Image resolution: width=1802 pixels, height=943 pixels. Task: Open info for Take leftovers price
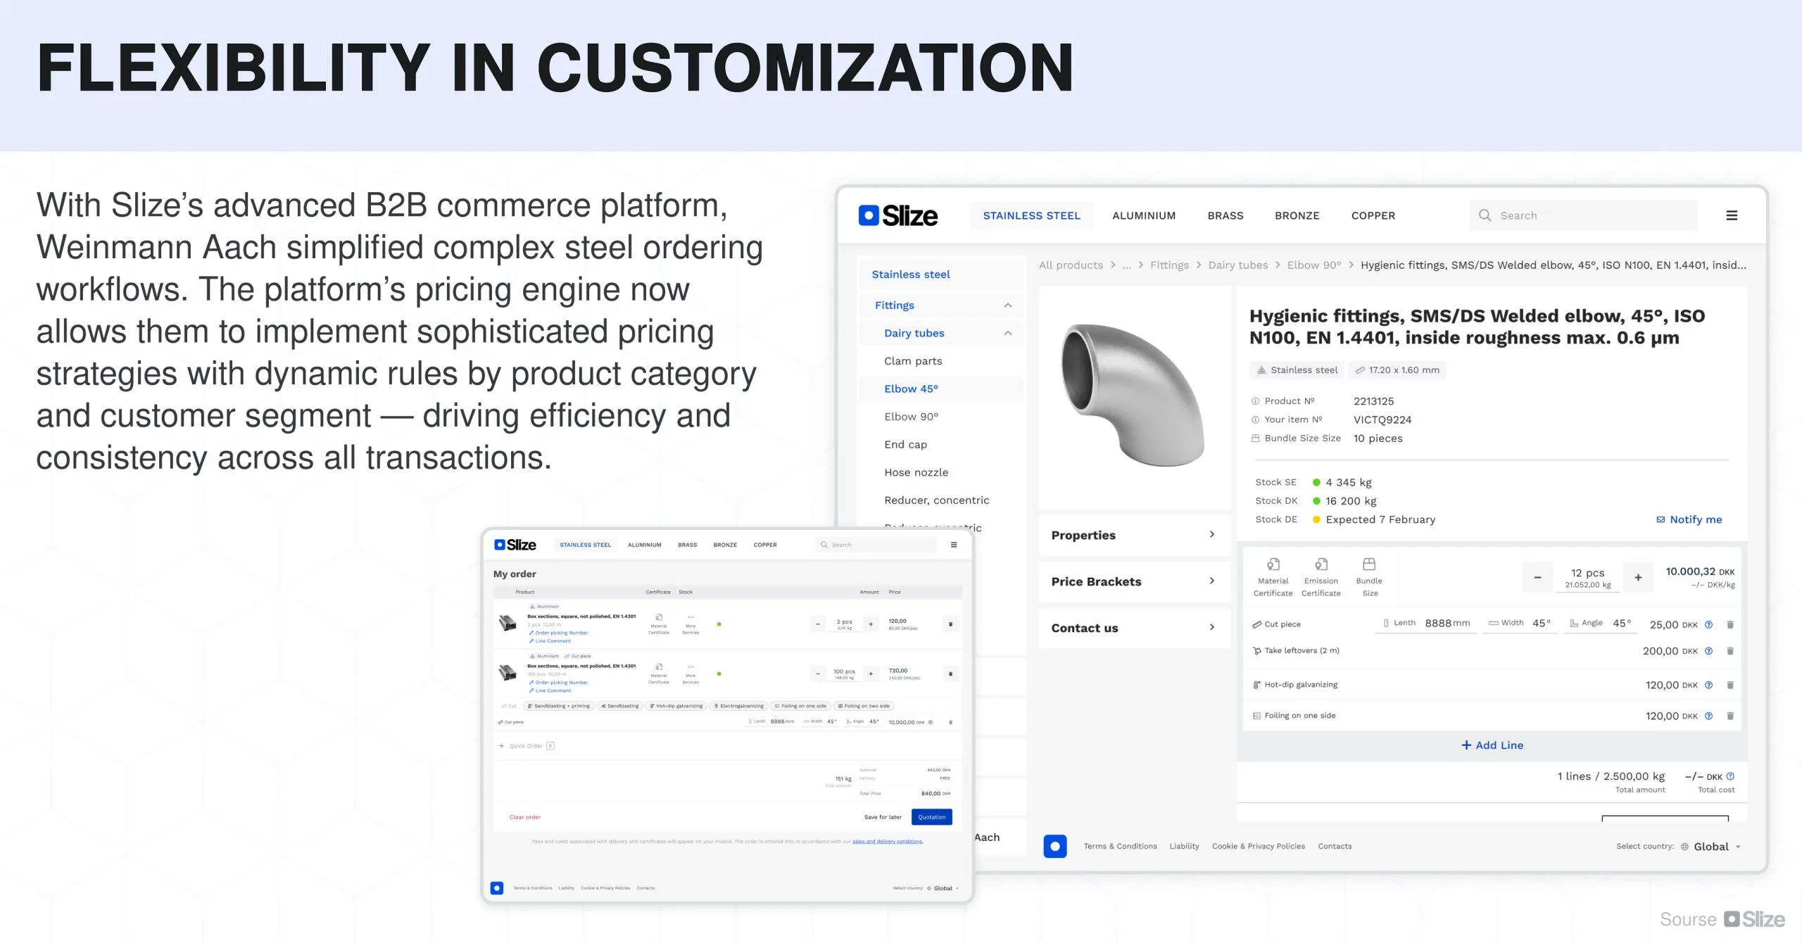click(x=1708, y=652)
